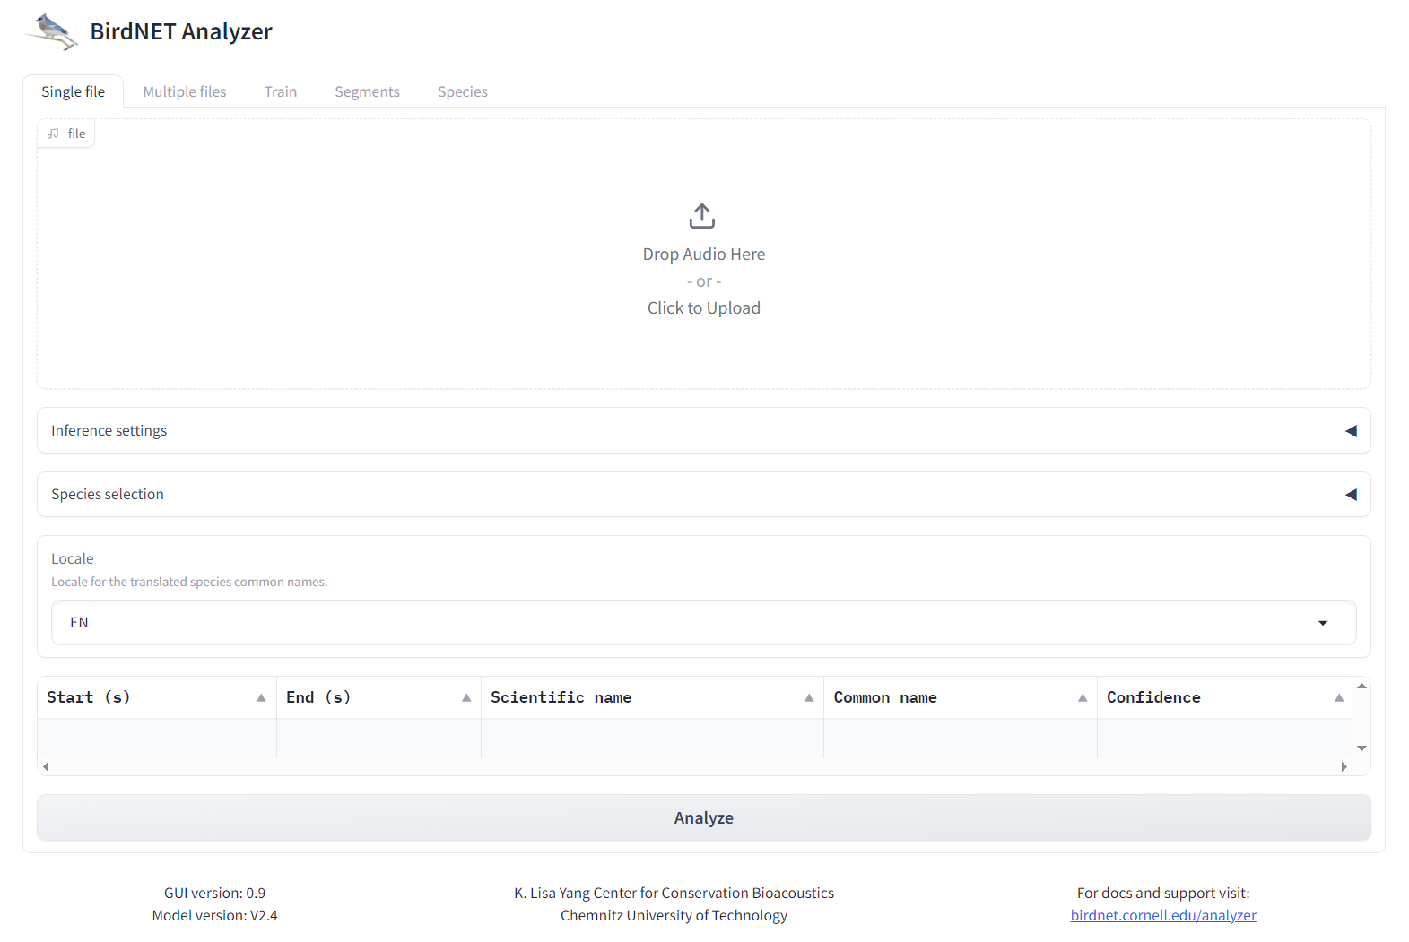Click the upload arrow icon
The image size is (1409, 942).
(702, 216)
